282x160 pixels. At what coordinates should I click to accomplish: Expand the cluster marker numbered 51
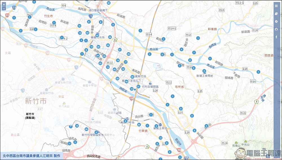(120, 50)
